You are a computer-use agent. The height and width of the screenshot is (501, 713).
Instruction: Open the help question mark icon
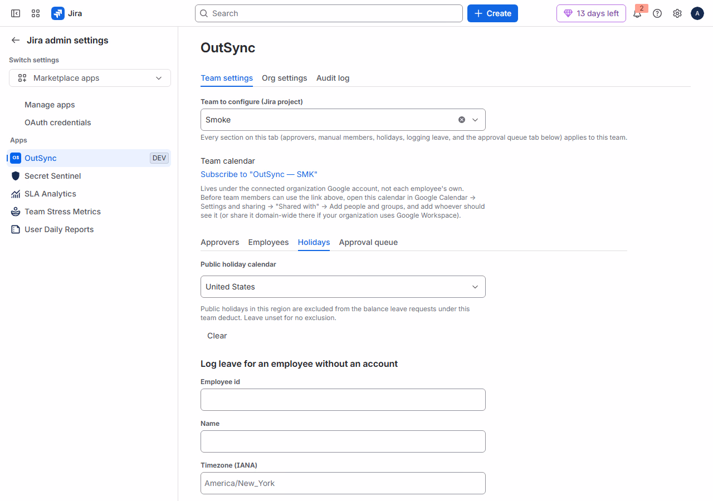(657, 13)
